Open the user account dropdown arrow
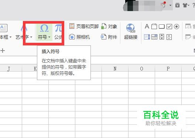This screenshot has height=138, width=195. (170, 5)
